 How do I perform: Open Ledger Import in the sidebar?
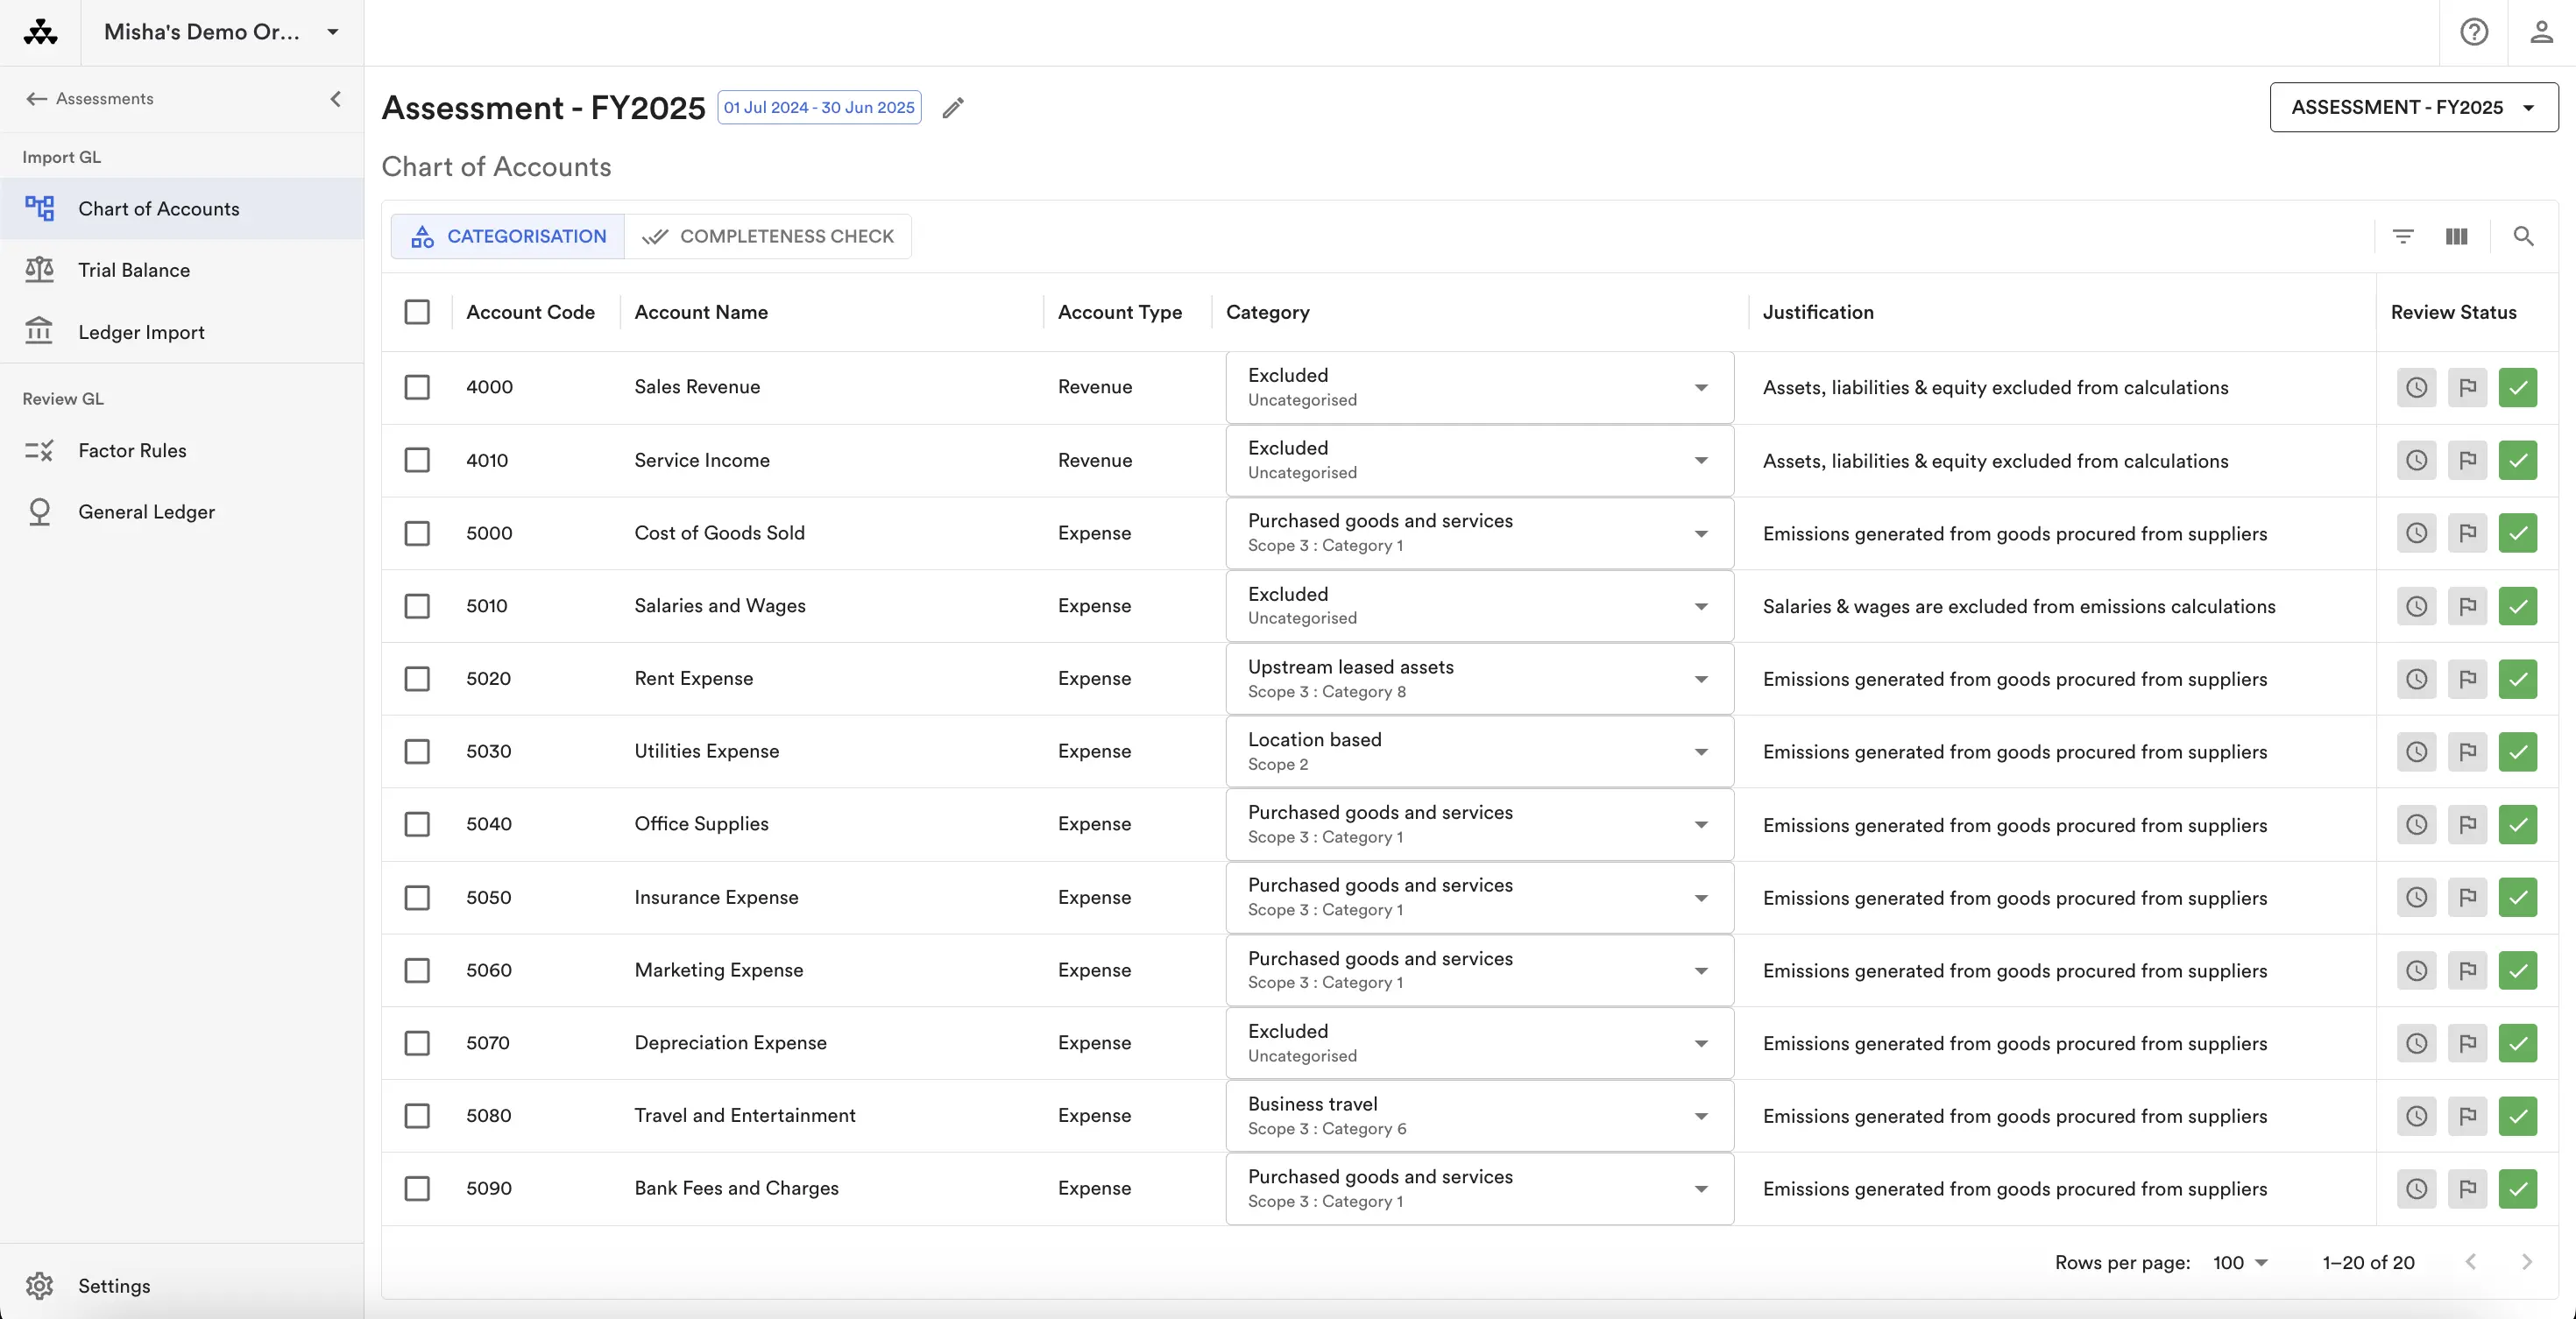point(141,332)
